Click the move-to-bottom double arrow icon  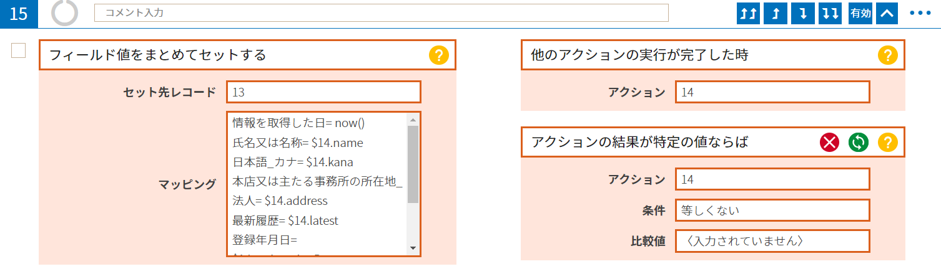point(830,13)
